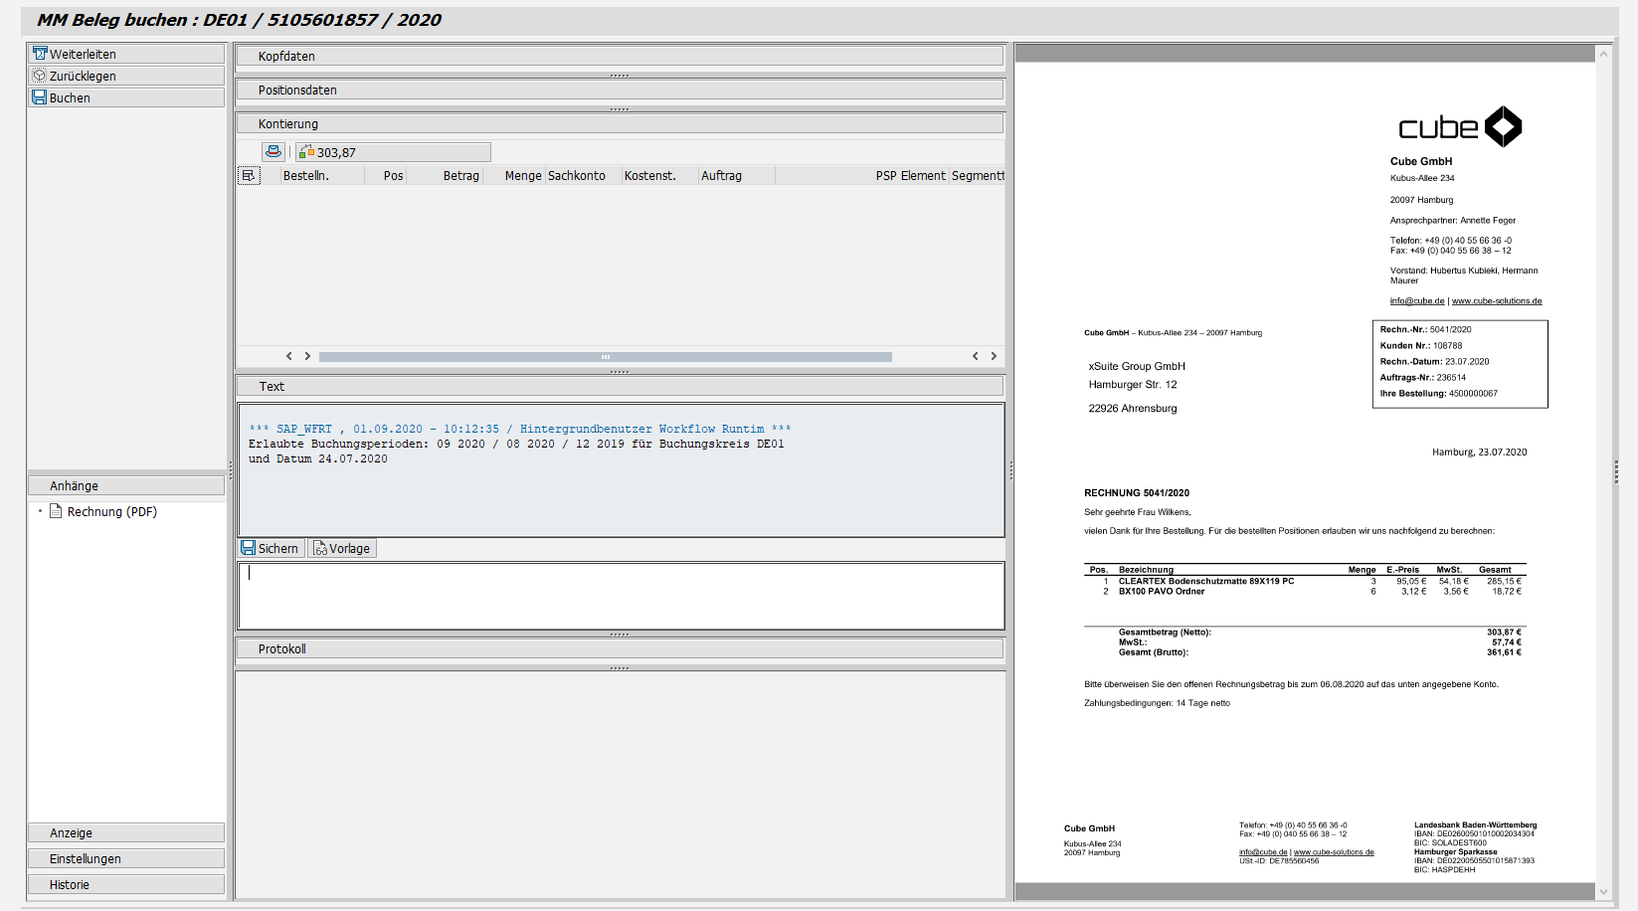
Task: Click the table configuration icon in the grid corner
Action: tap(246, 175)
